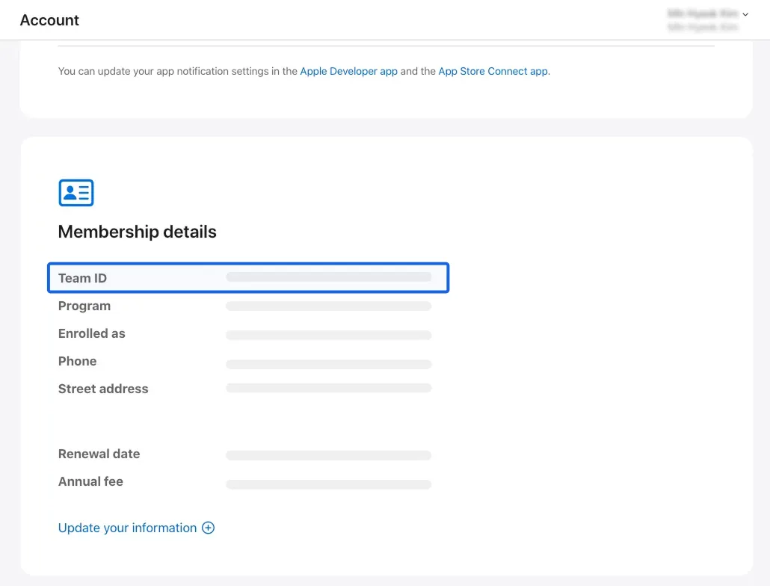This screenshot has height=586, width=770.
Task: Open the Apple Developer app link
Action: pyautogui.click(x=348, y=71)
